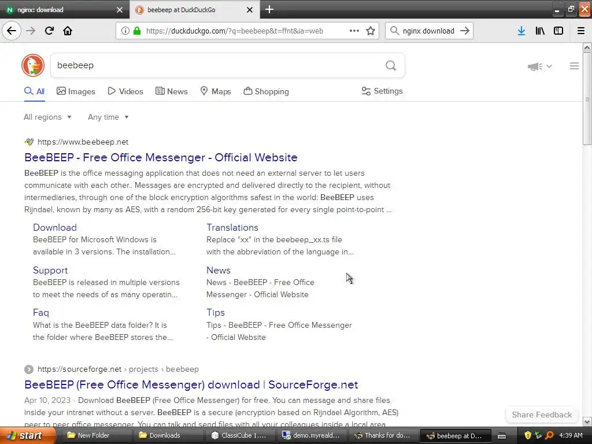Click the page scrollbar thumb
Viewport: 592px width, 444px height.
tap(587, 99)
